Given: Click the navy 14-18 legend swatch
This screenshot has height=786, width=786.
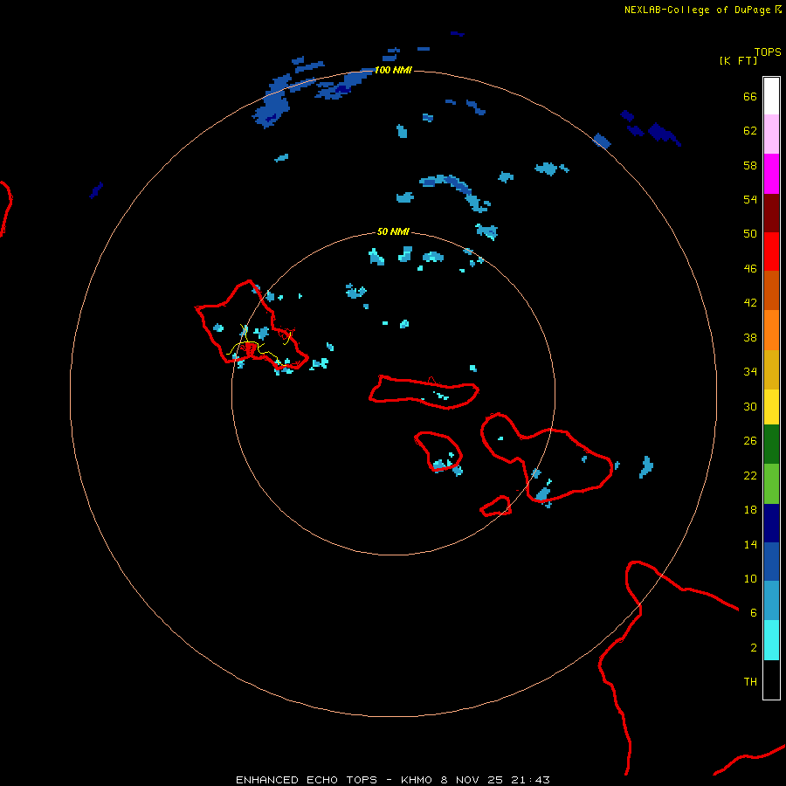Looking at the screenshot, I should pyautogui.click(x=771, y=523).
